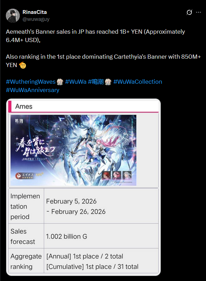
Task: Click RinasCita's profile avatar
Action: click(x=13, y=16)
